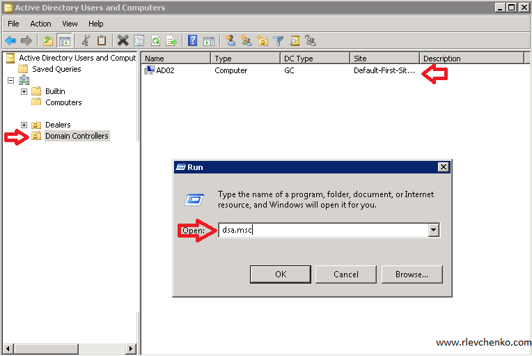Create new group toolbar icon
The image size is (532, 356).
point(247,40)
